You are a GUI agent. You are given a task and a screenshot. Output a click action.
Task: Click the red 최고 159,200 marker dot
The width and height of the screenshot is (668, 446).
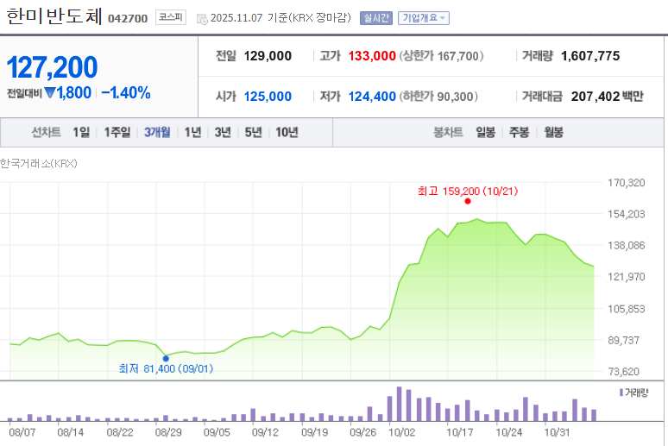(x=468, y=201)
